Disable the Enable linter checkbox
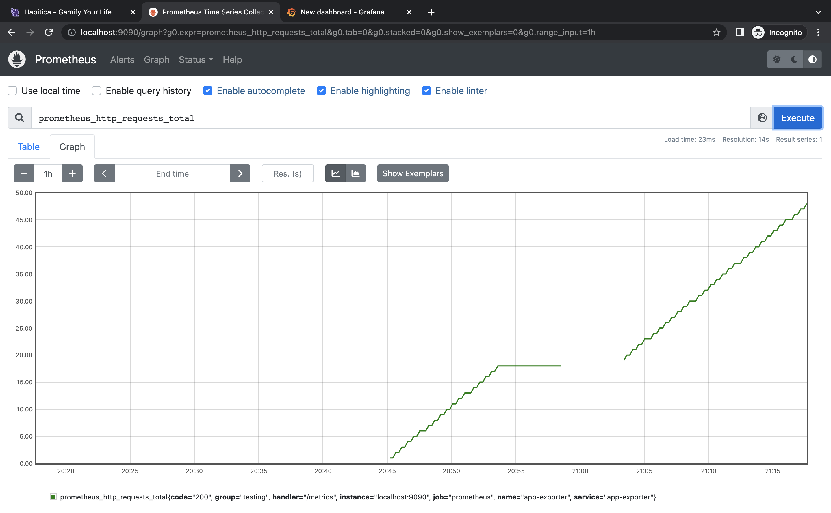This screenshot has width=831, height=513. coord(426,91)
